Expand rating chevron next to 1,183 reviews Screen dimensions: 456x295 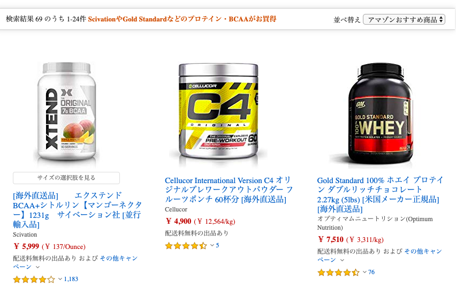point(60,279)
